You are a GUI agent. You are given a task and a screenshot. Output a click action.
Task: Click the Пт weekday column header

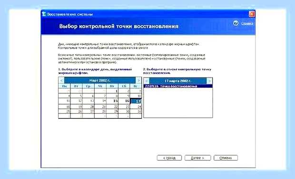click(x=112, y=86)
